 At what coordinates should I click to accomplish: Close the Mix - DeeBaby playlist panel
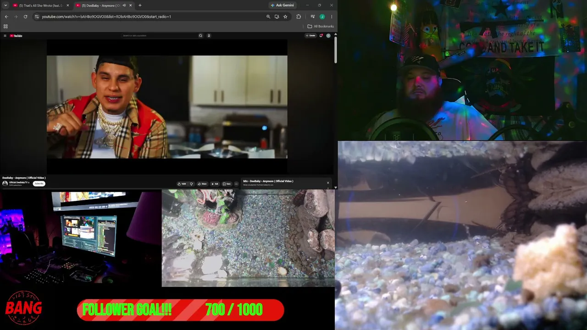[x=328, y=183]
